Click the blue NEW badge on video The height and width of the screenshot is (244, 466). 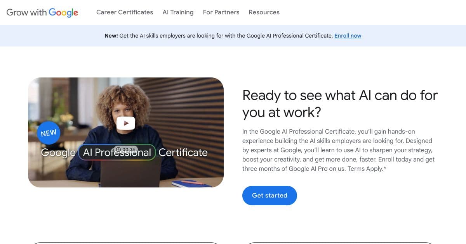pyautogui.click(x=49, y=133)
